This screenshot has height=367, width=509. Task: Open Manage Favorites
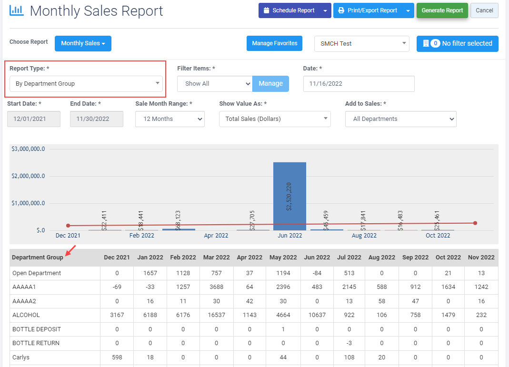(274, 43)
